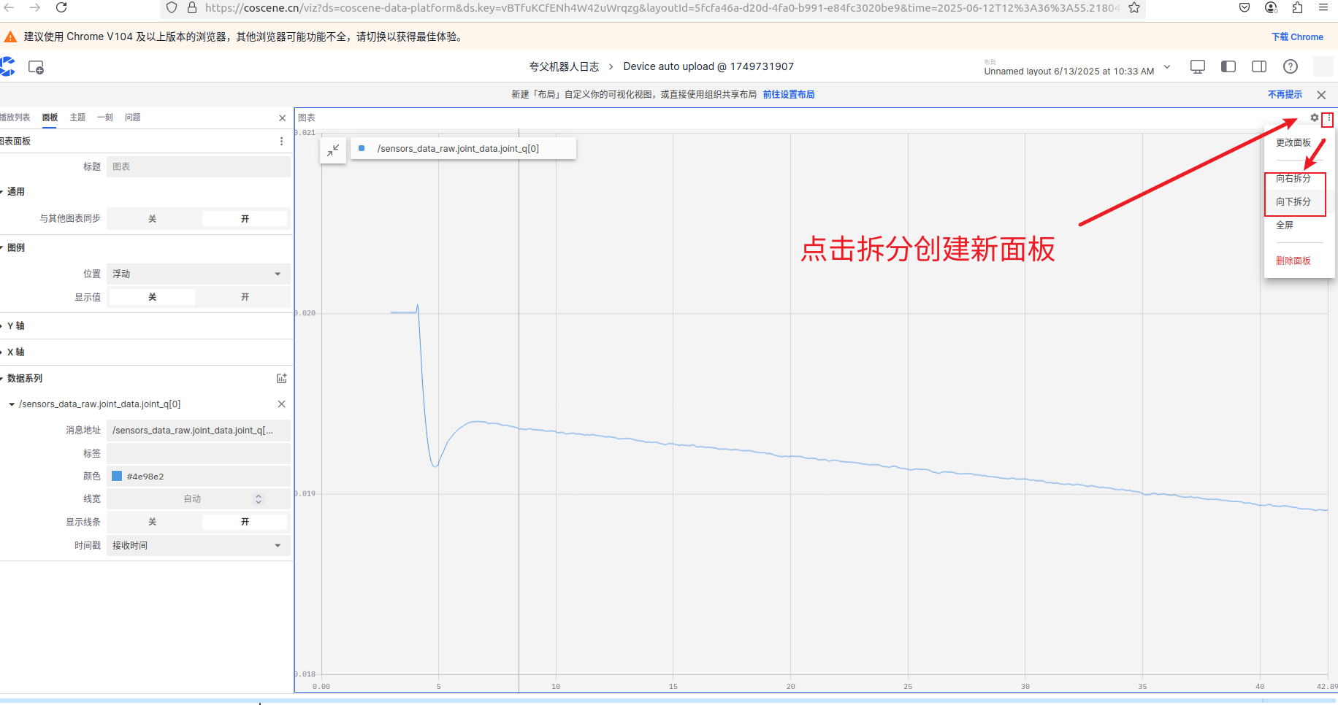Viewport: 1338px width, 705px height.
Task: Open the help question mark icon
Action: tap(1291, 66)
